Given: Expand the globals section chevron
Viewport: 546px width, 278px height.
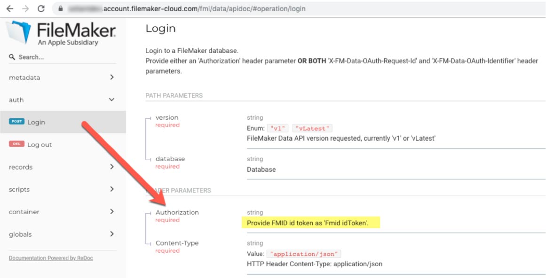Looking at the screenshot, I should (112, 234).
